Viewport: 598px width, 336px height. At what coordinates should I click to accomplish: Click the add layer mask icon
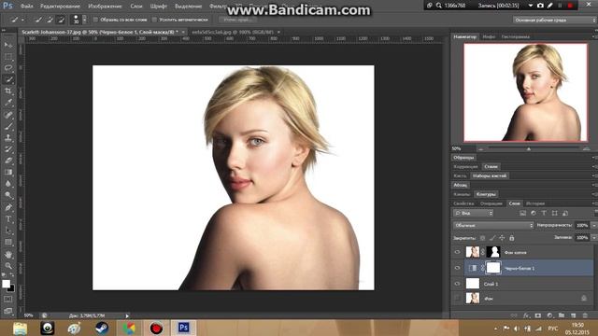click(538, 315)
